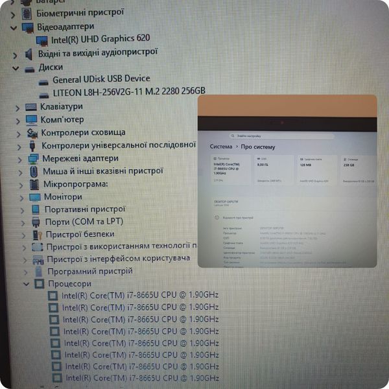Image resolution: width=389 pixels, height=389 pixels.
Task: Select the bottommost Intel(R) Core(TM) i7-8665U processor entry
Action: 143,378
